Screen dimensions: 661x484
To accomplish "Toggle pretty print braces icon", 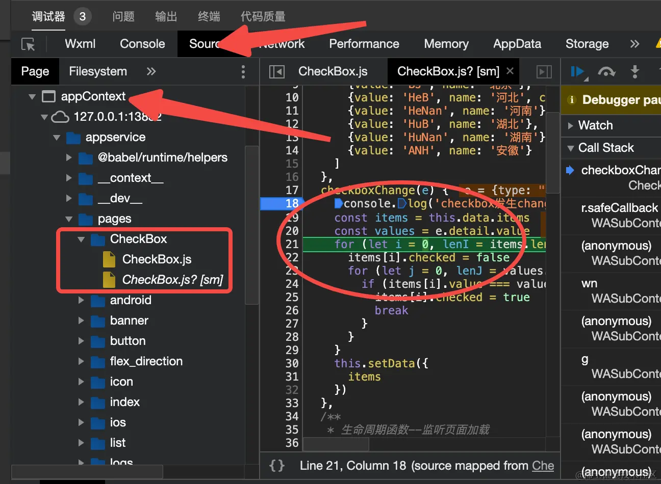I will coord(277,466).
